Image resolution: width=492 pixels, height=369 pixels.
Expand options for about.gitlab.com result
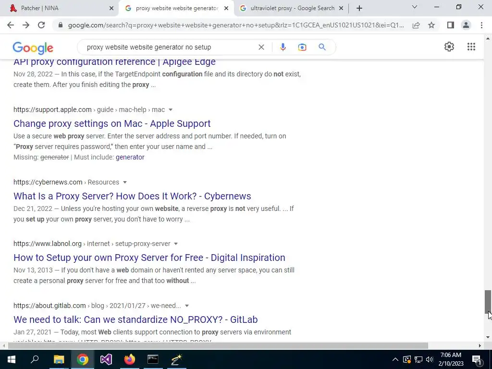[187, 306]
